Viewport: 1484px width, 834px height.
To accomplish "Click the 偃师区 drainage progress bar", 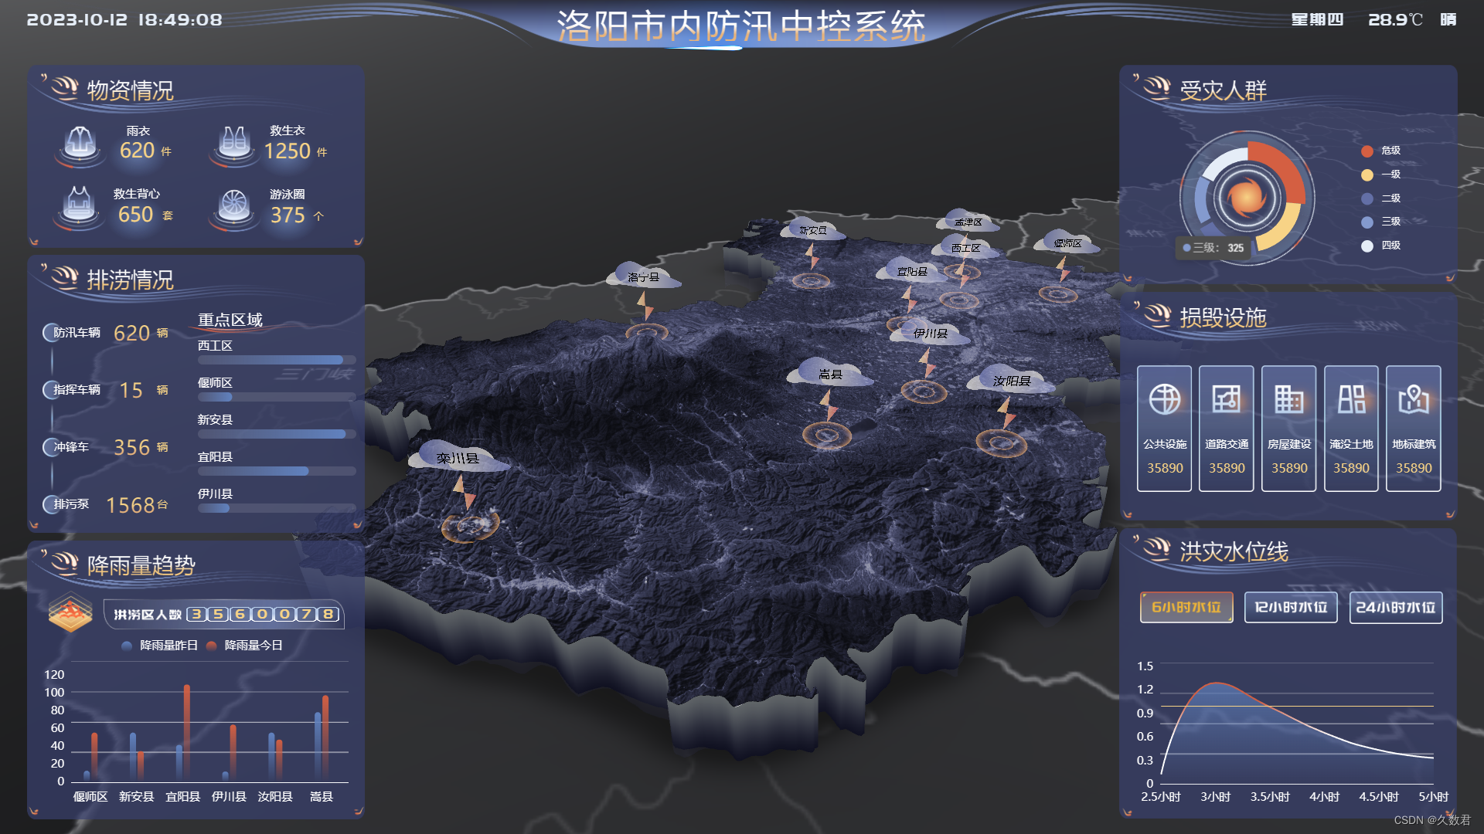I will click(x=277, y=397).
